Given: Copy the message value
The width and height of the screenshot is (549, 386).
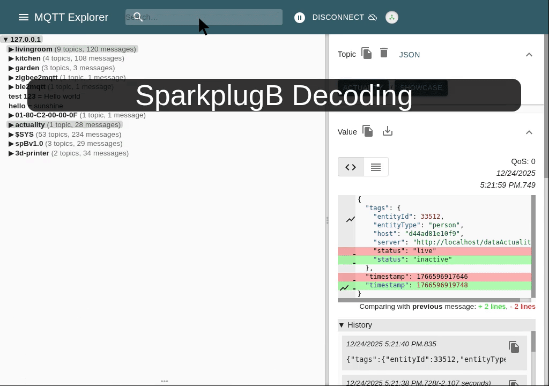Looking at the screenshot, I should tap(368, 131).
